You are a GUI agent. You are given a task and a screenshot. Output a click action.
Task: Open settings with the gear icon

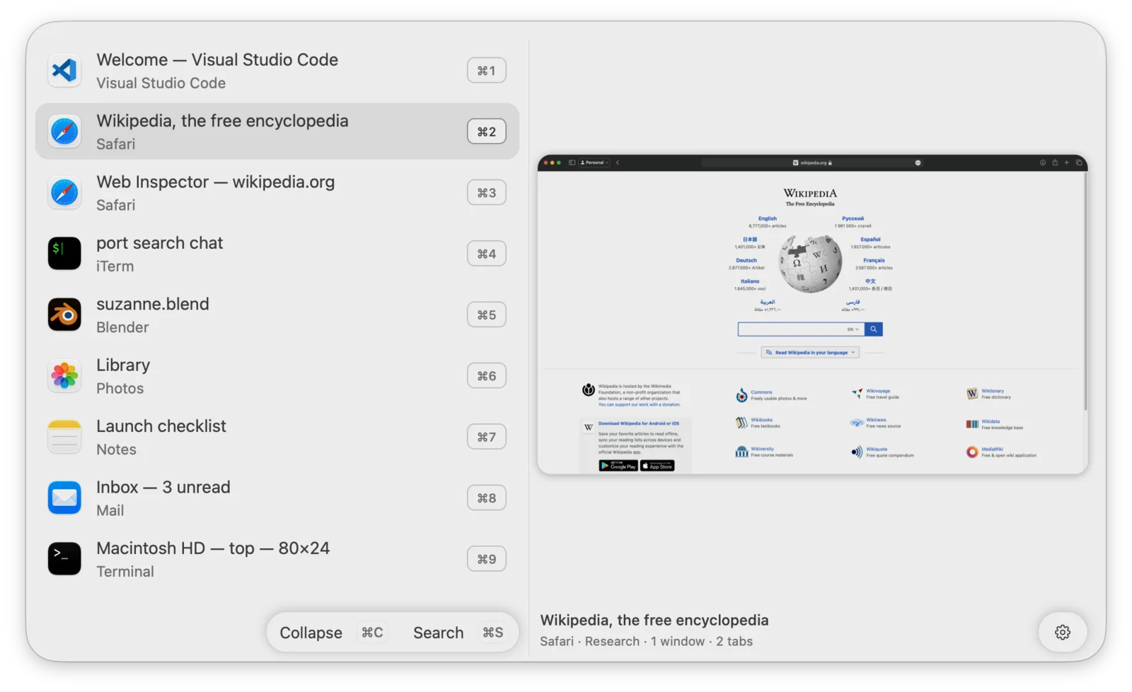[x=1062, y=632]
